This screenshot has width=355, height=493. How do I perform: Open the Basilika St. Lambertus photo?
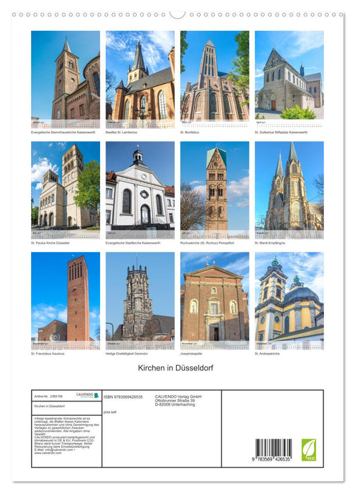click(140, 79)
